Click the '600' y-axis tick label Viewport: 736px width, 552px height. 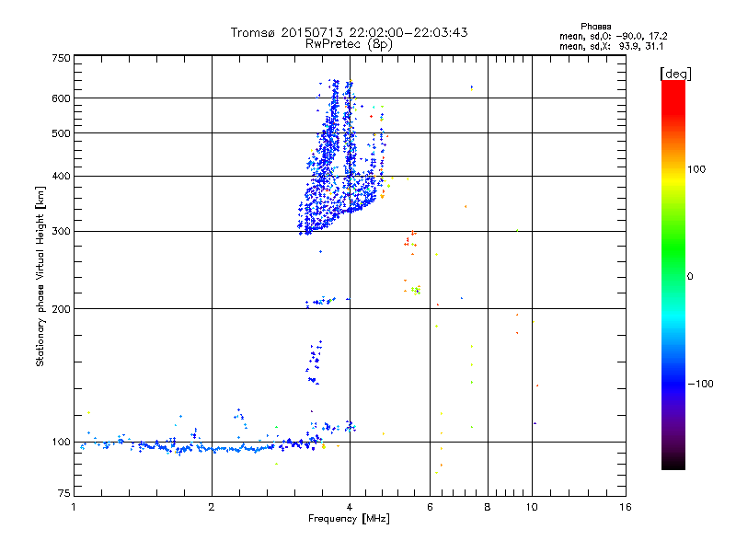click(61, 98)
